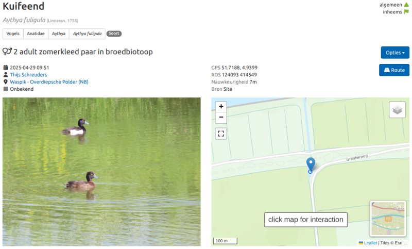Zoom out on the map
This screenshot has width=412, height=249.
pyautogui.click(x=221, y=118)
